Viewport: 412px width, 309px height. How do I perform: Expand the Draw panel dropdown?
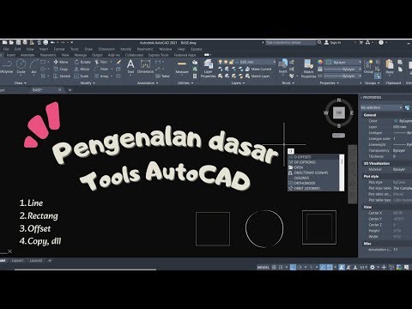point(21,83)
